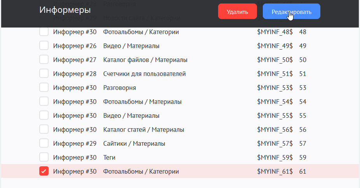Click the Информер #28 row name

(x=75, y=74)
